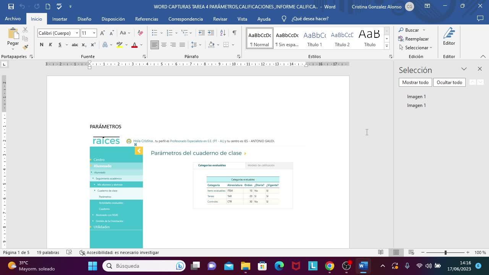Save the document using the disk icon
Screen dimensions: 489x275
(x=11, y=6)
